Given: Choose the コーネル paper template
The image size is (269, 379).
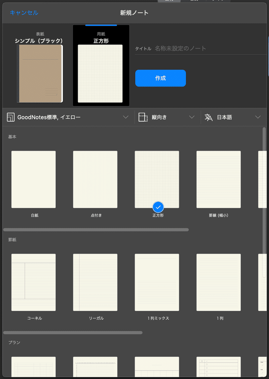Looking at the screenshot, I should pyautogui.click(x=34, y=282).
